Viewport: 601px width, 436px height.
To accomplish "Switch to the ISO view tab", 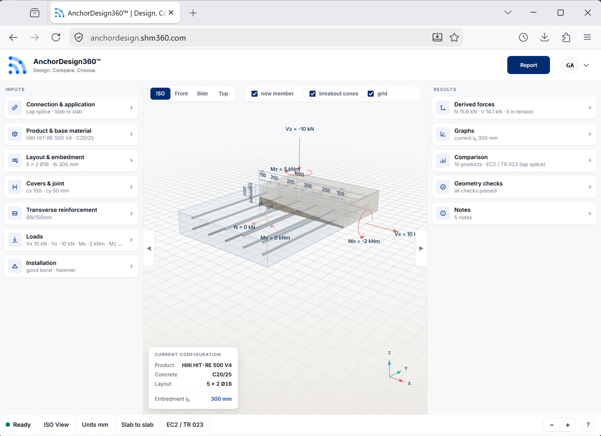I will tap(160, 94).
